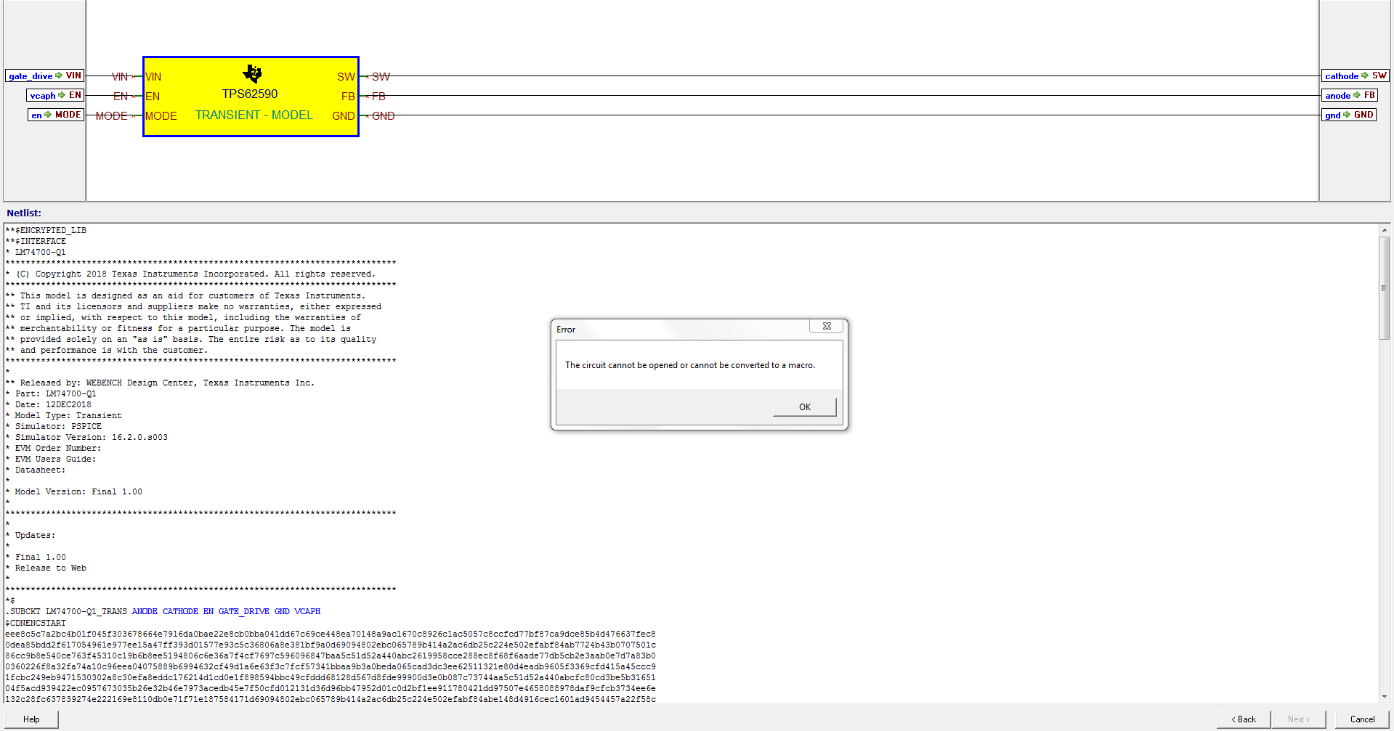This screenshot has width=1394, height=731.
Task: Select the gnd to GND pin mapping
Action: click(1349, 115)
